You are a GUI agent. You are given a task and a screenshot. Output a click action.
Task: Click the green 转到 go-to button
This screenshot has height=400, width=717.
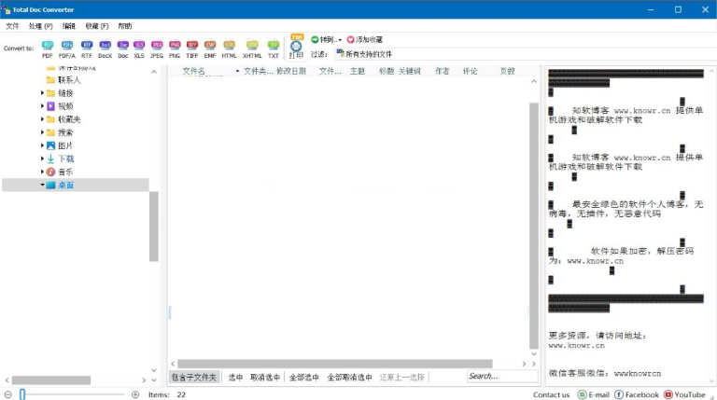coord(326,40)
